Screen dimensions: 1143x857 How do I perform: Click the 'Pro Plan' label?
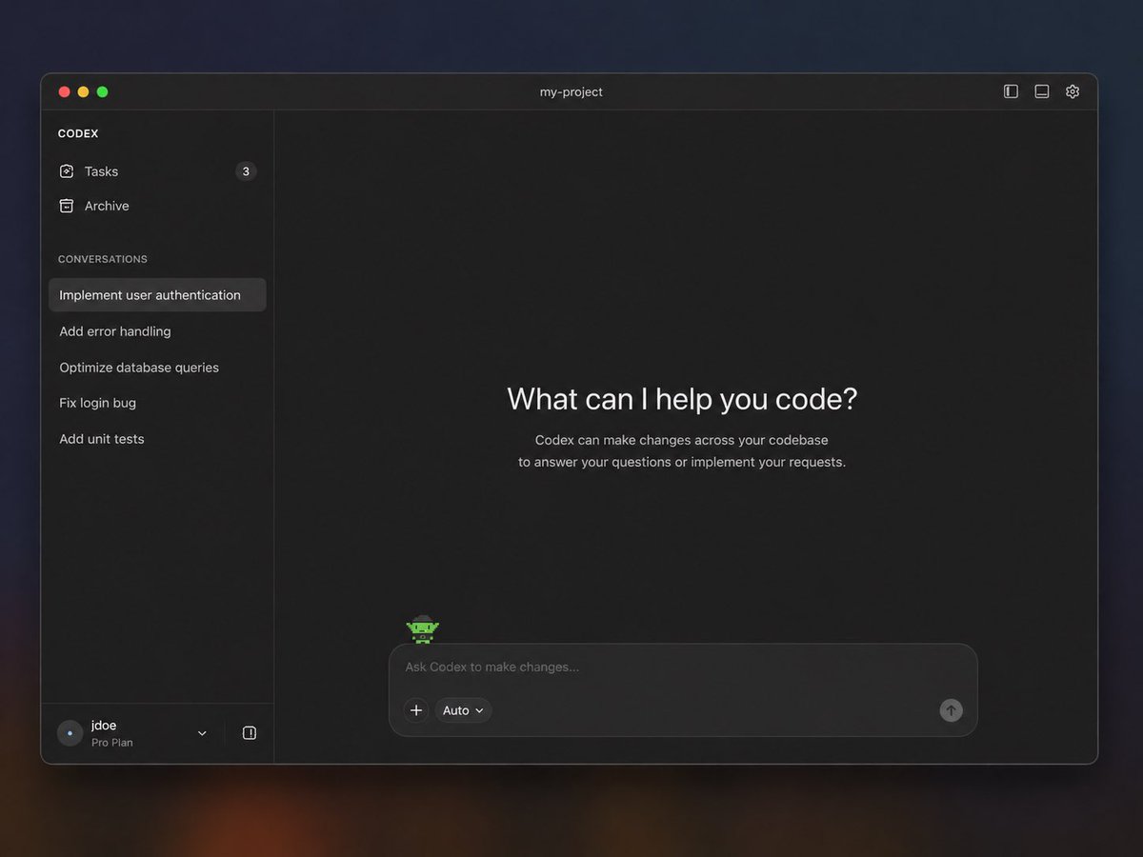pyautogui.click(x=112, y=743)
